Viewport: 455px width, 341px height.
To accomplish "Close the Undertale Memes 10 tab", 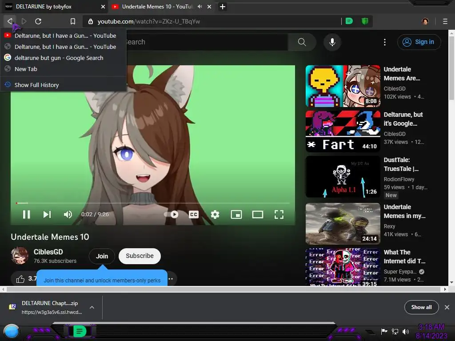I will [x=209, y=6].
